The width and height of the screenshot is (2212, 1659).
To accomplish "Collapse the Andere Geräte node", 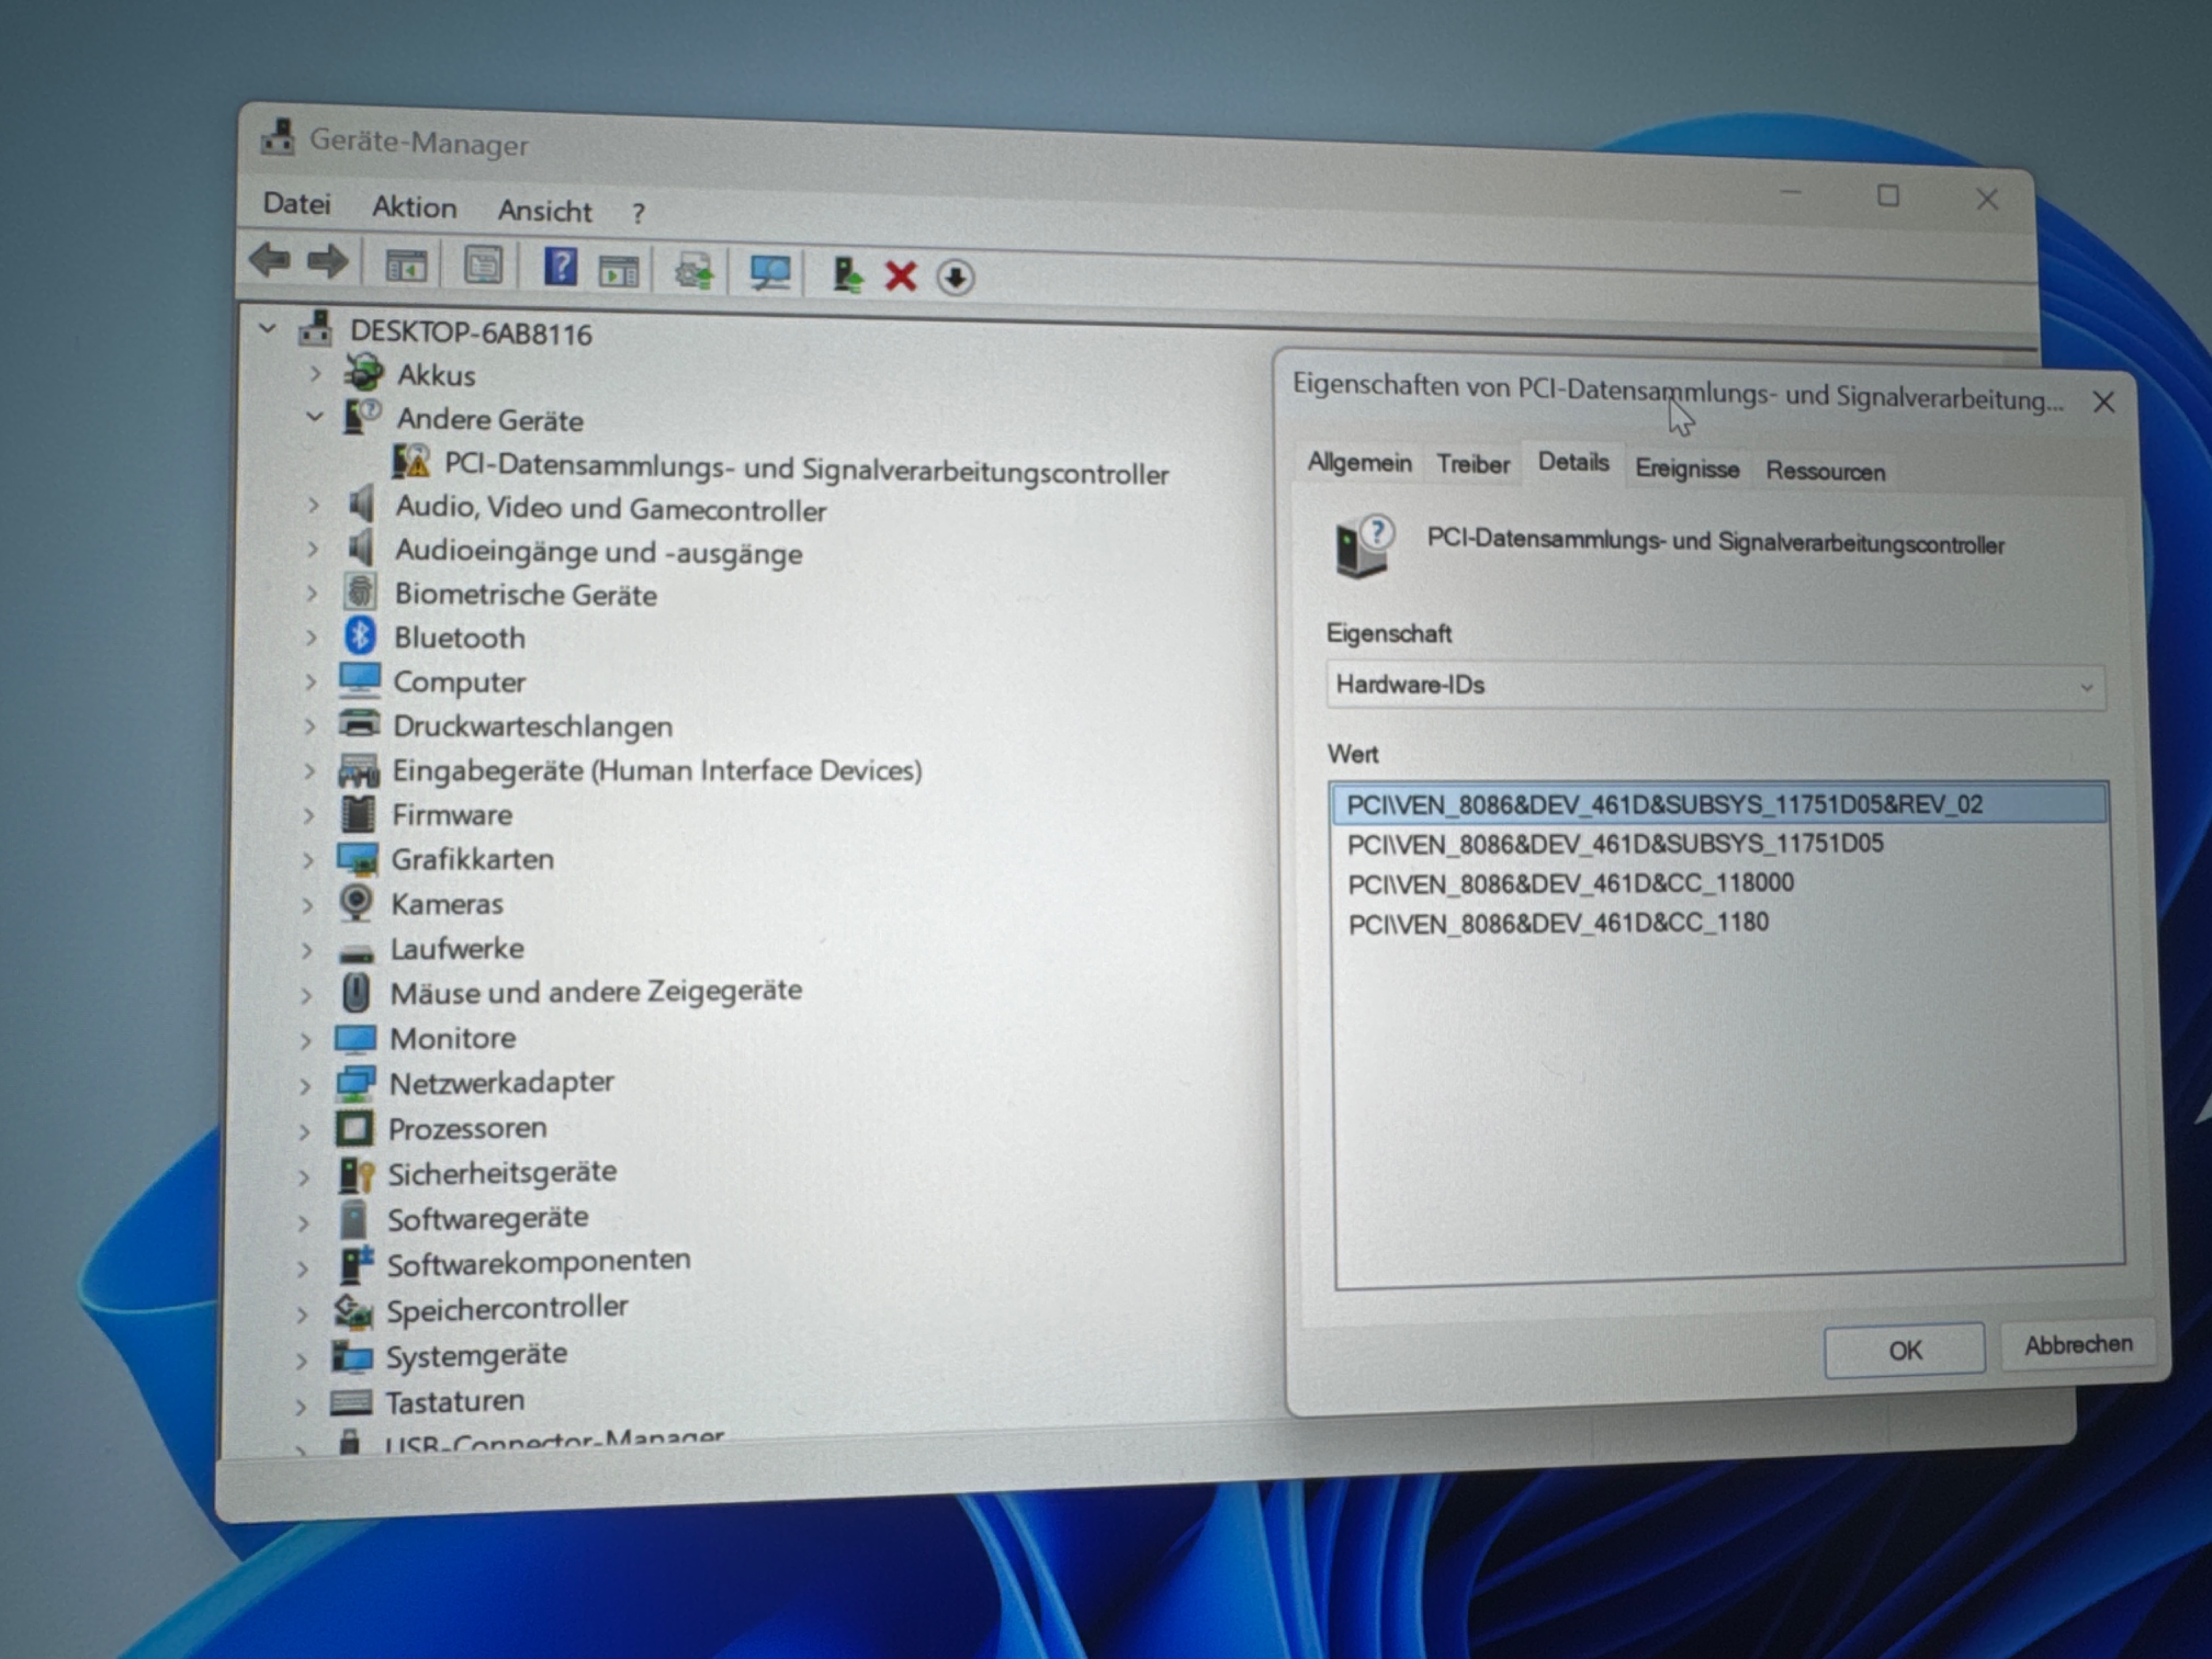I will 315,417.
